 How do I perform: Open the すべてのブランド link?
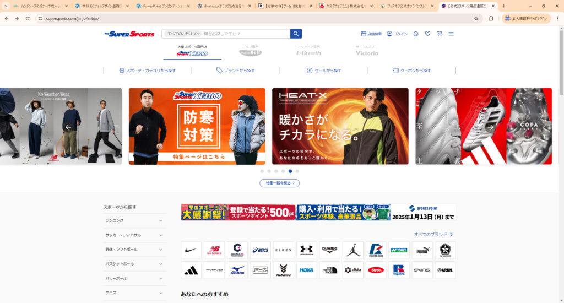click(x=433, y=235)
